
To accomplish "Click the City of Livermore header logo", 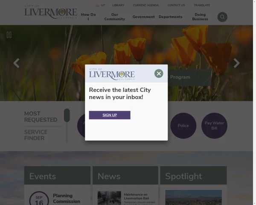I will 51,12.
